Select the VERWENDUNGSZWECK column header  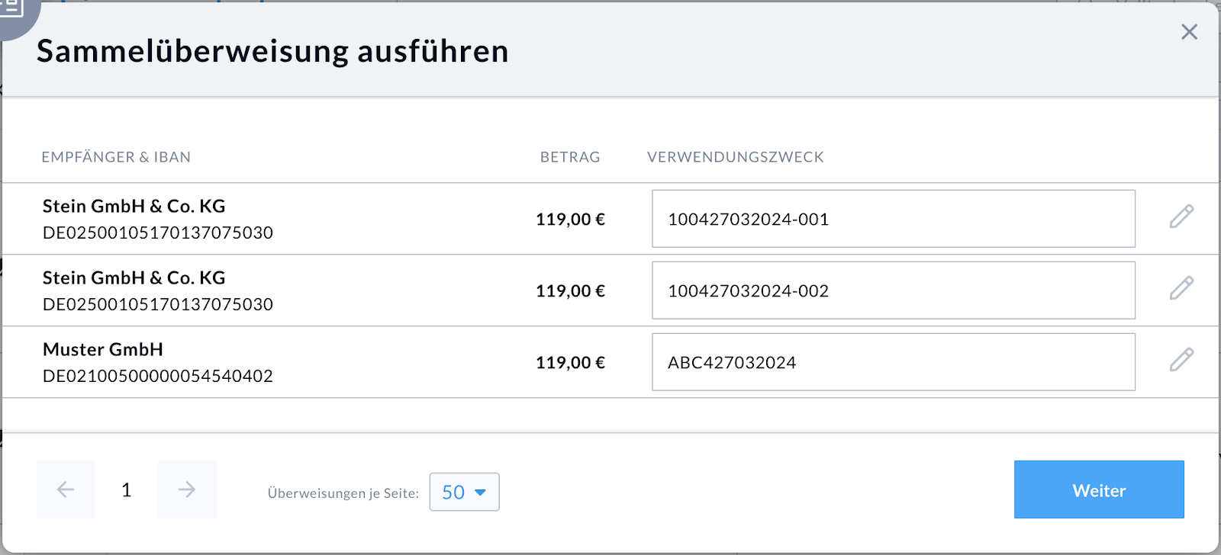pos(735,157)
